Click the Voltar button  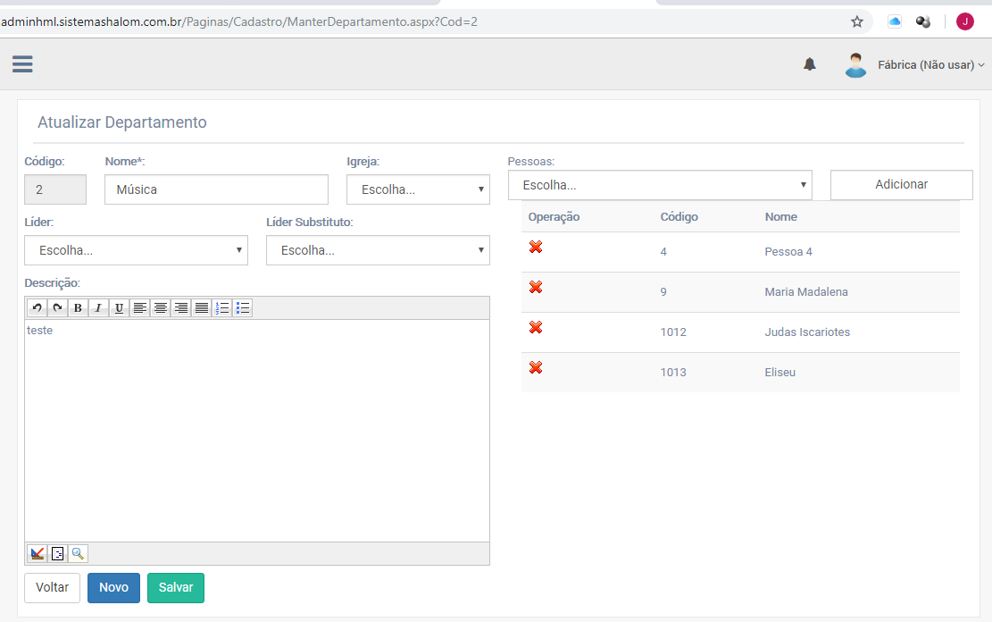[52, 588]
